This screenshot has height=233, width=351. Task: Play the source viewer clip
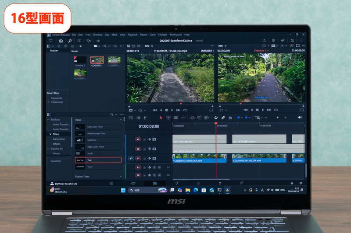[x=172, y=110]
